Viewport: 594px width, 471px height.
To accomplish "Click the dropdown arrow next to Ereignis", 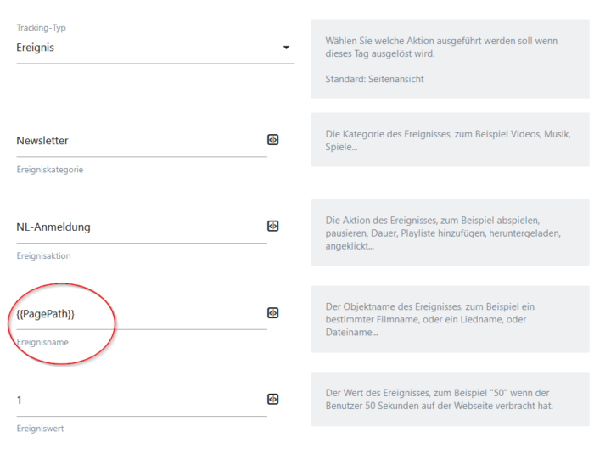I will (287, 48).
